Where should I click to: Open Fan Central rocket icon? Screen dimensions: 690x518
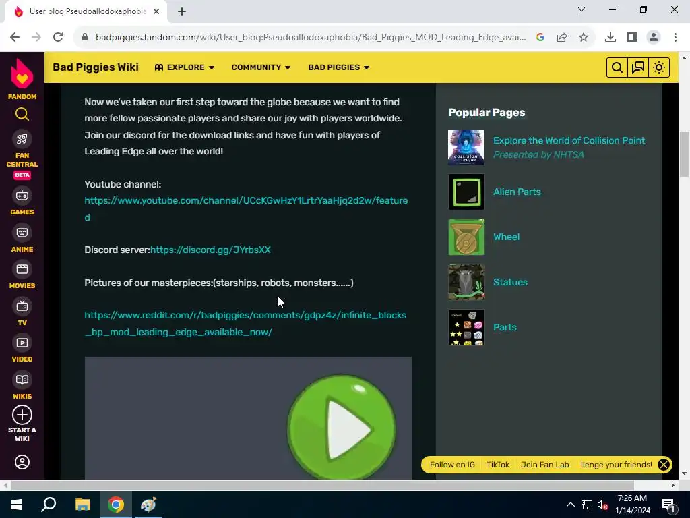[x=22, y=139]
